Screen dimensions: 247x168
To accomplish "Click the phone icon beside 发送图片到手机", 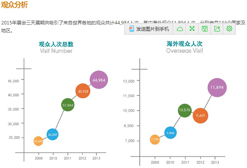I will (131, 29).
